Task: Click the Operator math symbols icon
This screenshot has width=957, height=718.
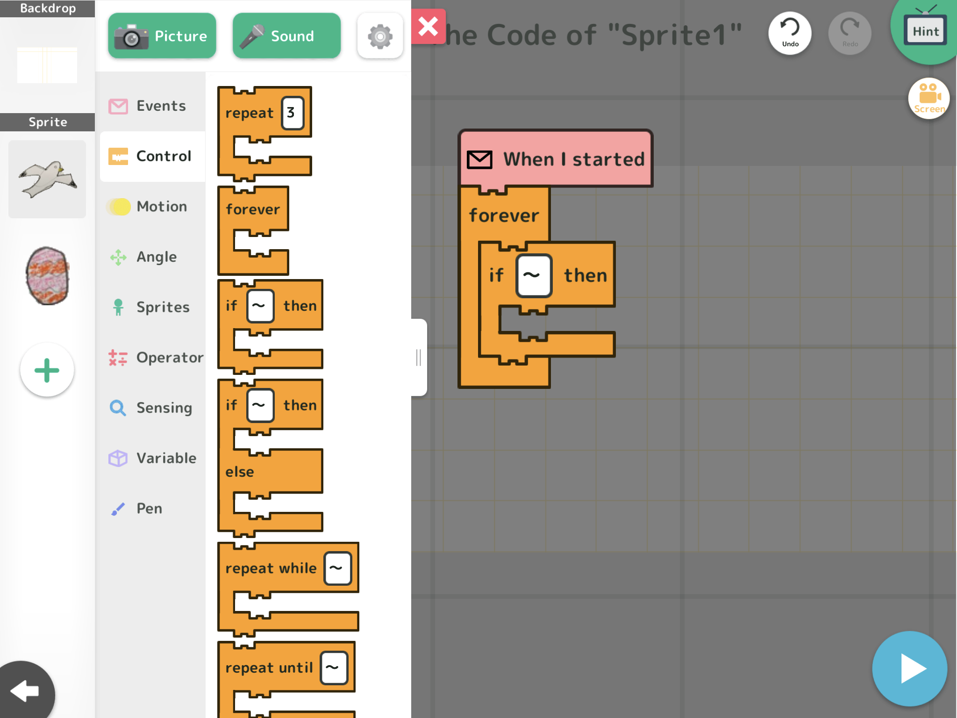Action: 118,358
